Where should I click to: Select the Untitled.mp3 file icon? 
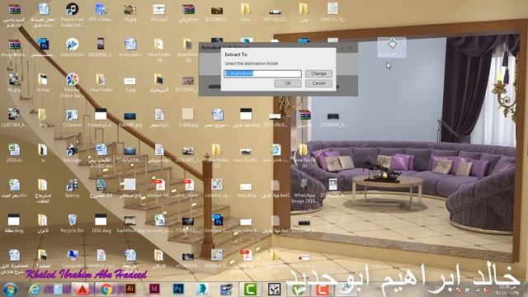pos(101,258)
